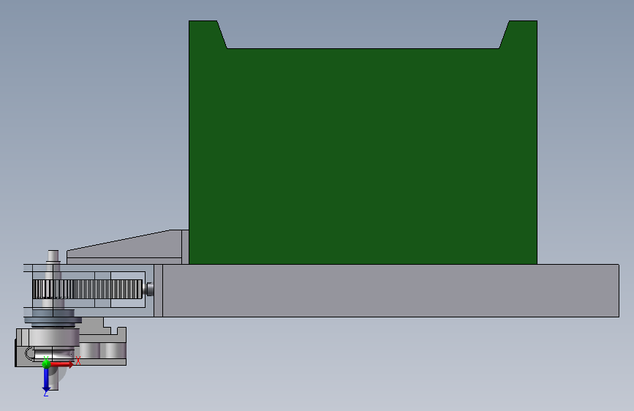Select the narrow vertical plate left of base
The height and width of the screenshot is (411, 634).
(x=158, y=290)
